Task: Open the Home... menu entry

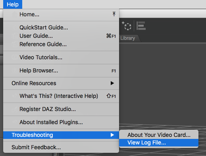Action: click(61, 14)
